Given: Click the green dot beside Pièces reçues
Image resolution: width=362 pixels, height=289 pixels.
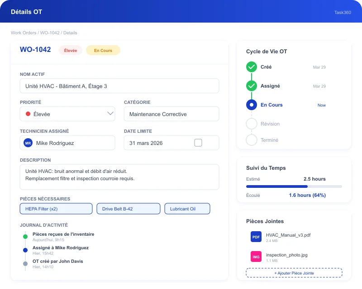Looking at the screenshot, I should tap(24, 235).
